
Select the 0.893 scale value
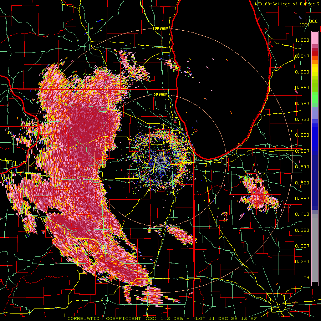302,72
